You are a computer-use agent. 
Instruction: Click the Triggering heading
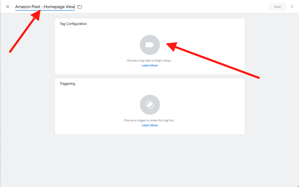(67, 84)
